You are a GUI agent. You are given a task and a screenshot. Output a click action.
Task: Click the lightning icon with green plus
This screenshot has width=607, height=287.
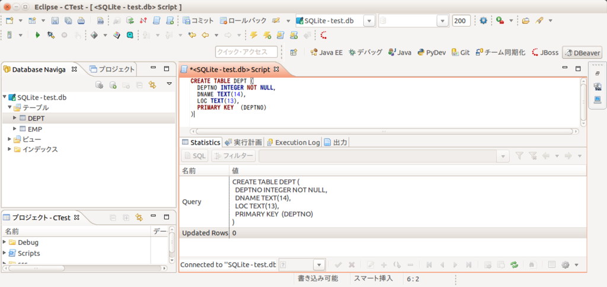tap(267, 35)
